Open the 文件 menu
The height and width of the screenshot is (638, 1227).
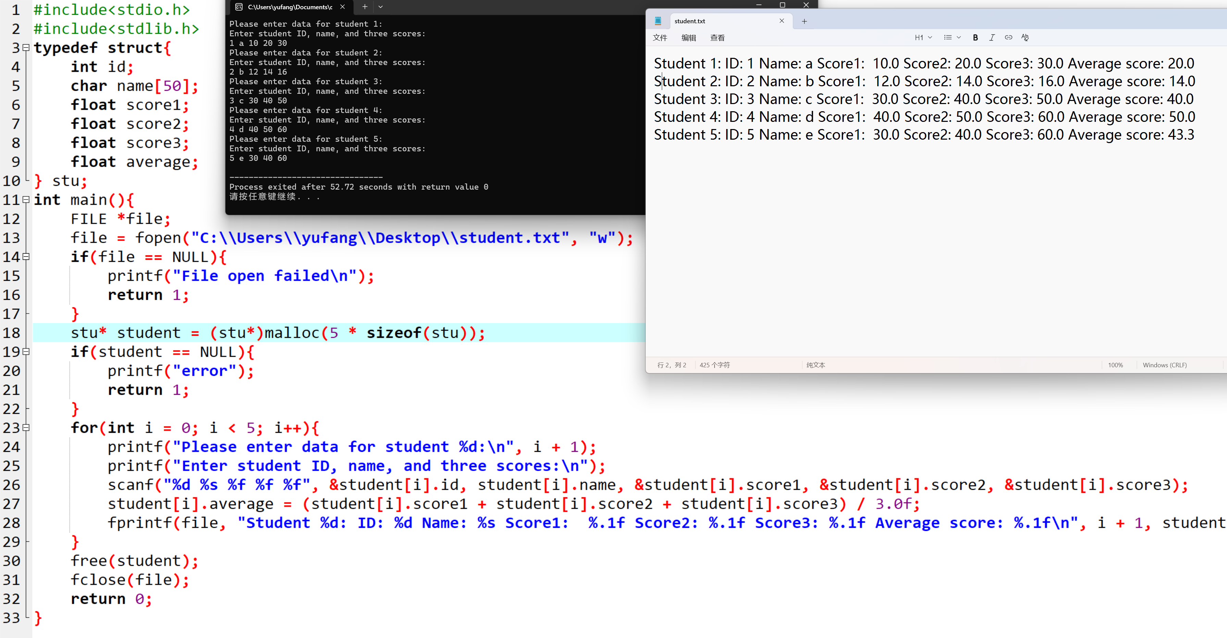pyautogui.click(x=660, y=38)
